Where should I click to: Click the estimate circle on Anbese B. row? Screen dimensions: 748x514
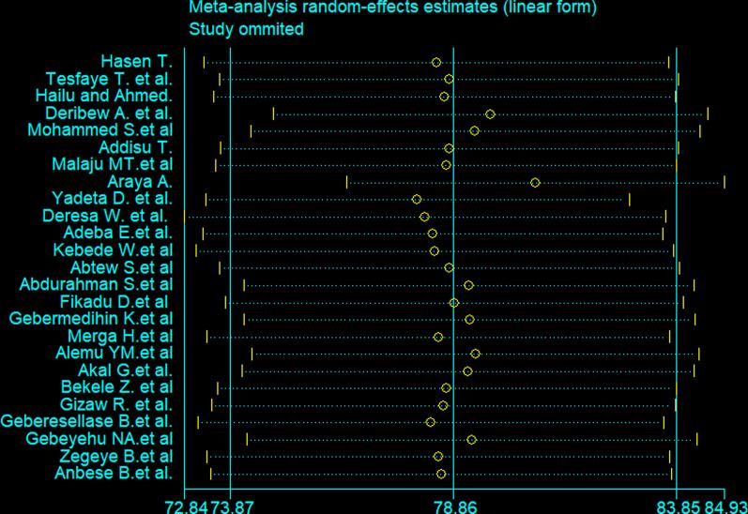click(441, 474)
